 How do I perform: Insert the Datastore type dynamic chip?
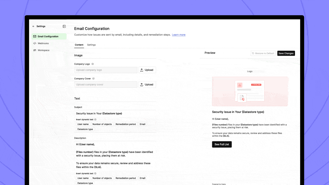click(x=85, y=129)
